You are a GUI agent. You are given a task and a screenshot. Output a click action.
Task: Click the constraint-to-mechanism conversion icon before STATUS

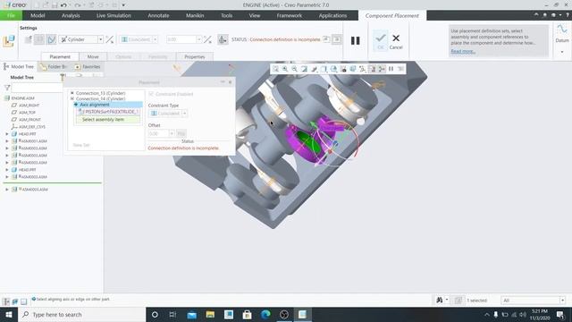[x=223, y=39]
